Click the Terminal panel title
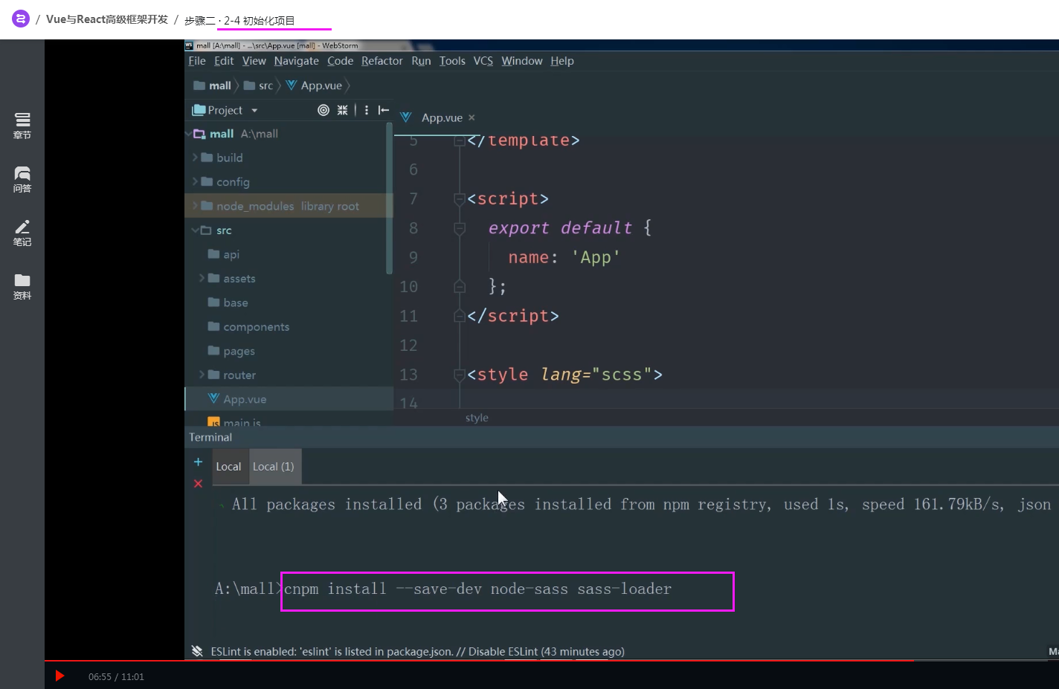 (x=210, y=437)
